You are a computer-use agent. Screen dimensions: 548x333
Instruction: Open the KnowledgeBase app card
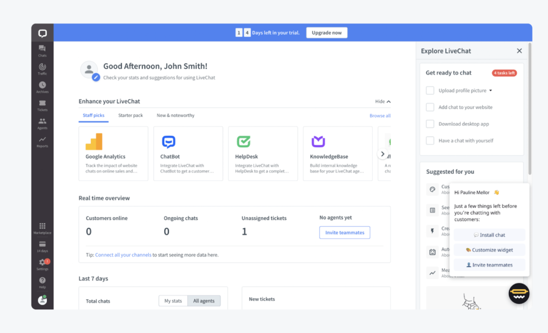click(x=338, y=154)
